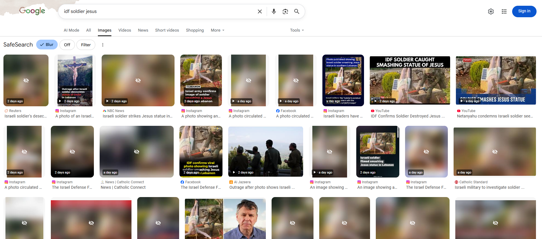Click YouTube favicon beside 'IDF Confirms Soldier'

click(x=373, y=111)
